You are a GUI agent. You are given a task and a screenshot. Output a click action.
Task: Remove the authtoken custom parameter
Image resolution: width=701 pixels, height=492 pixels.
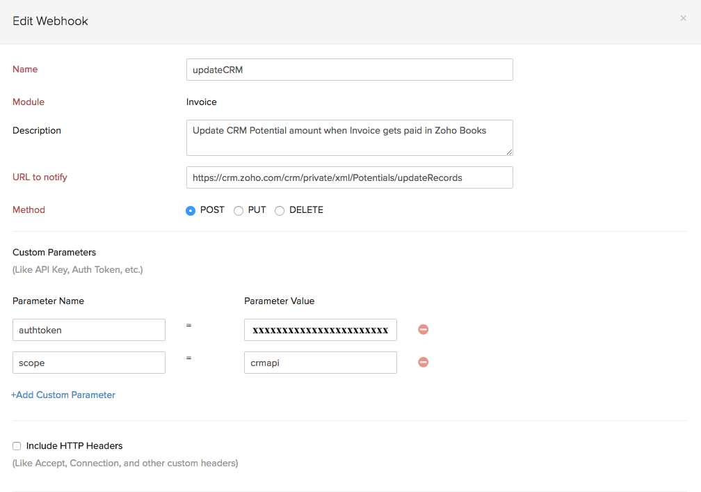click(x=423, y=329)
